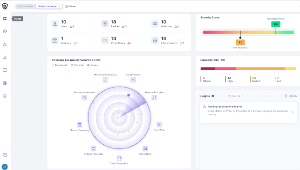Viewport: 300px width, 170px height.
Task: Click the 41 Your Business score marker
Action: pos(240,43)
